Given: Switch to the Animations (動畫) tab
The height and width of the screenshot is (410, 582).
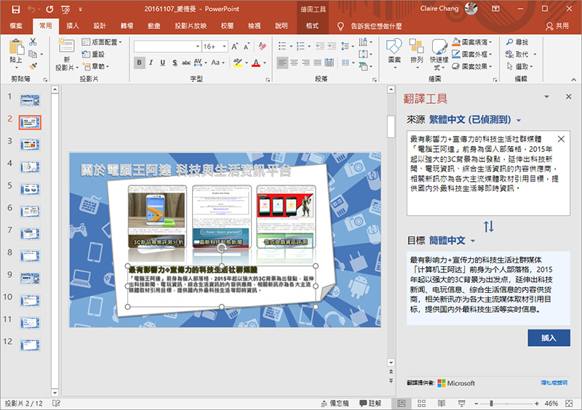Looking at the screenshot, I should (154, 25).
